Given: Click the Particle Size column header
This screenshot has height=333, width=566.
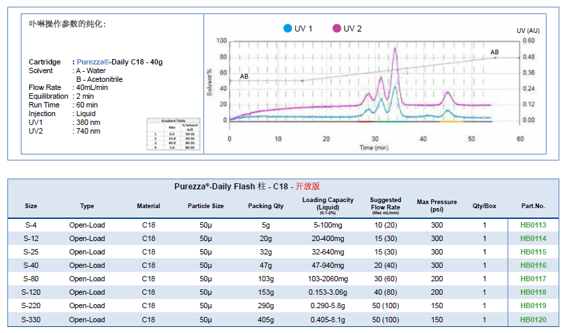Looking at the screenshot, I should pos(205,206).
